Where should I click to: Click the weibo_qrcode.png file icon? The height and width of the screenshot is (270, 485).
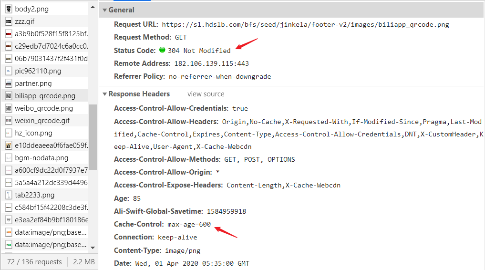(9, 108)
